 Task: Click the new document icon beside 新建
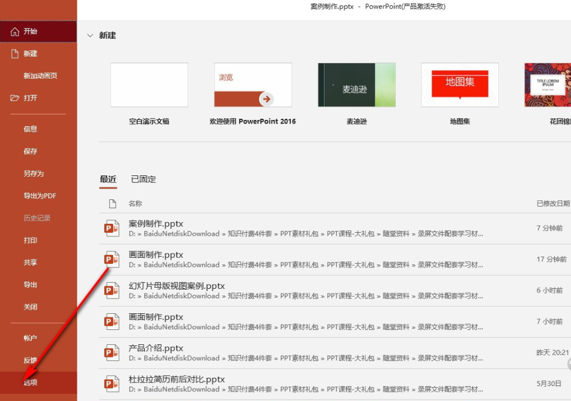(14, 54)
